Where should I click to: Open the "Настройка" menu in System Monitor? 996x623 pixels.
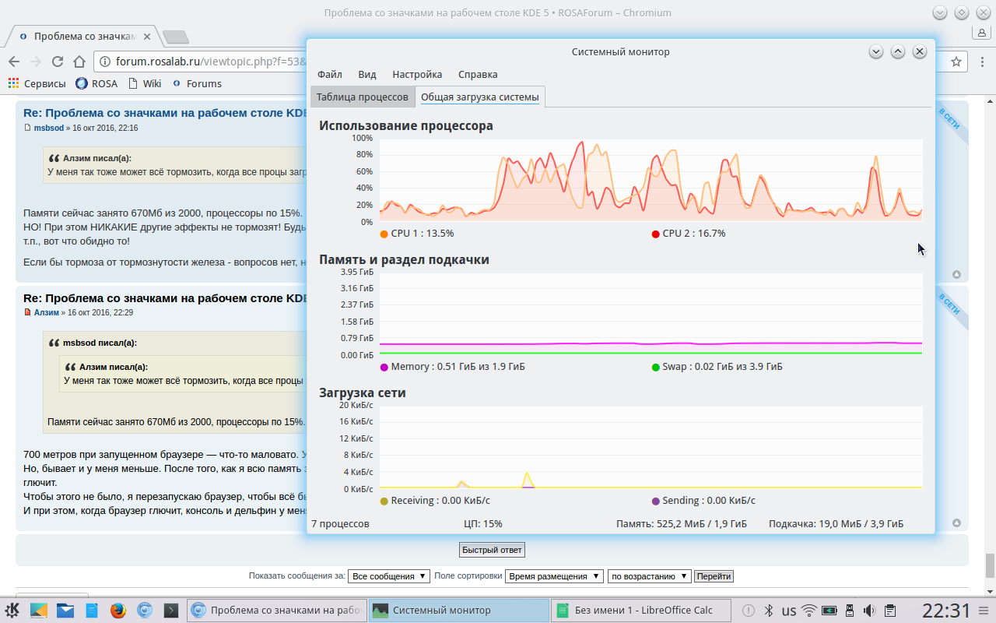click(417, 75)
